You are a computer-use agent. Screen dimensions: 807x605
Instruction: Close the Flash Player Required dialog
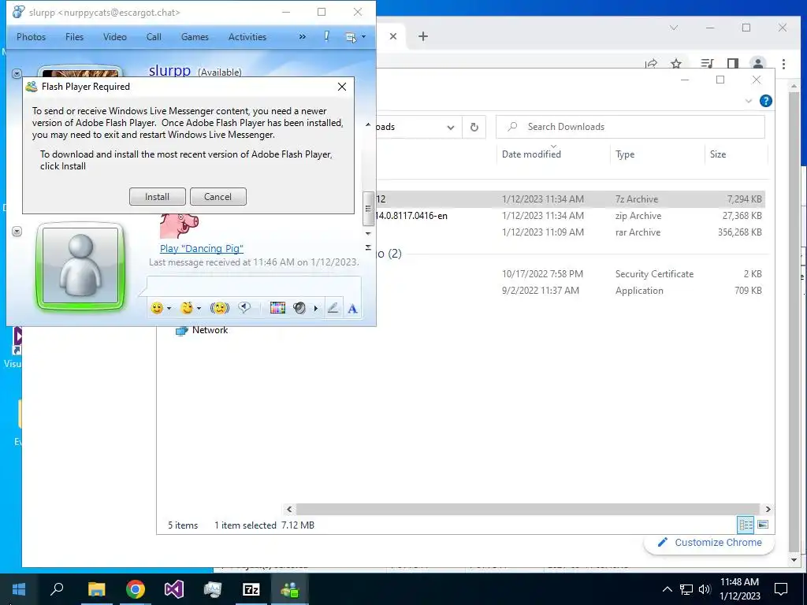tap(342, 87)
